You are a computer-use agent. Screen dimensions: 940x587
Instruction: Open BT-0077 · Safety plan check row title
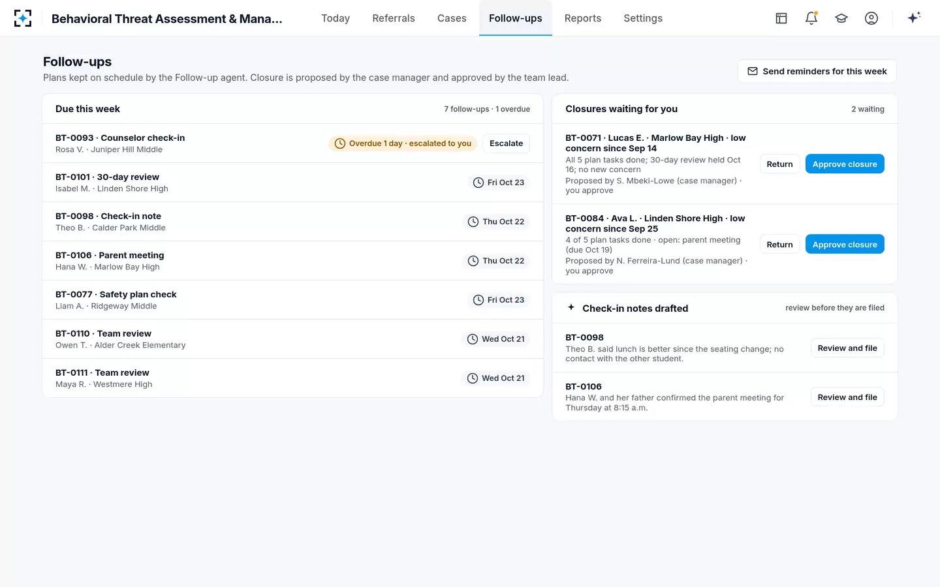tap(116, 294)
